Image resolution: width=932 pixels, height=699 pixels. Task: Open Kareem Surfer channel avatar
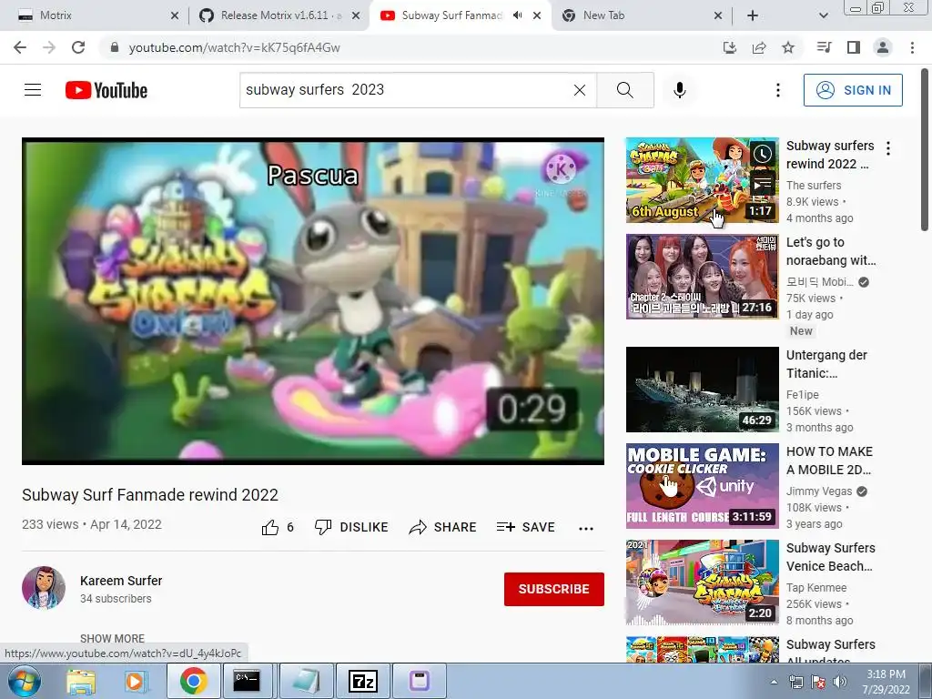(44, 588)
